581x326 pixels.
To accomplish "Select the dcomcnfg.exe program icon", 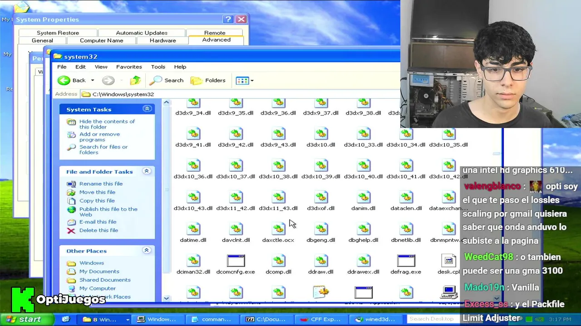I will tap(236, 261).
